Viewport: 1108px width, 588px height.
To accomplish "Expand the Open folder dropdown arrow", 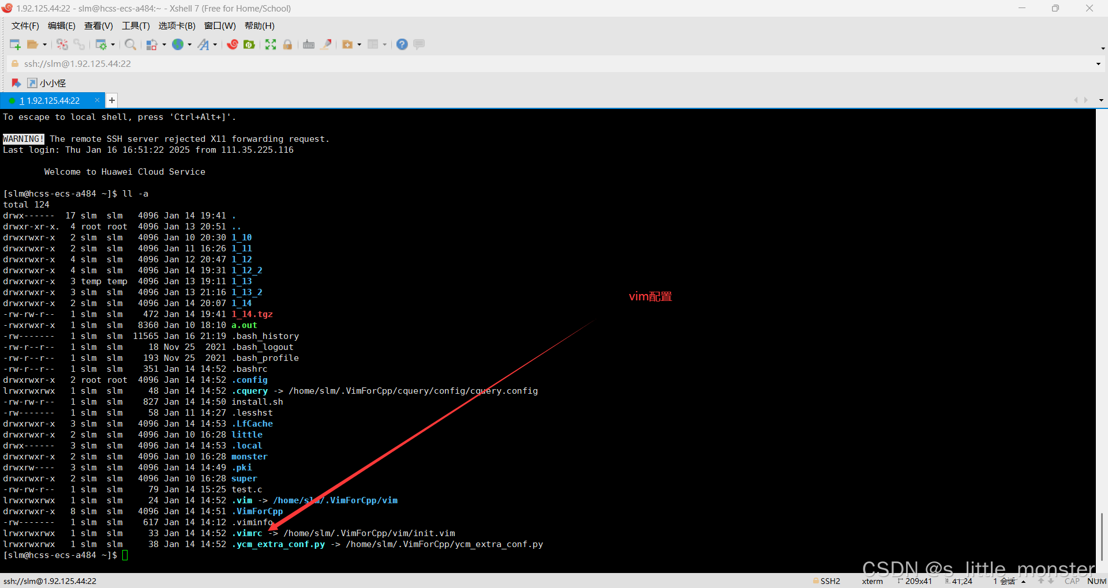I will pyautogui.click(x=45, y=45).
